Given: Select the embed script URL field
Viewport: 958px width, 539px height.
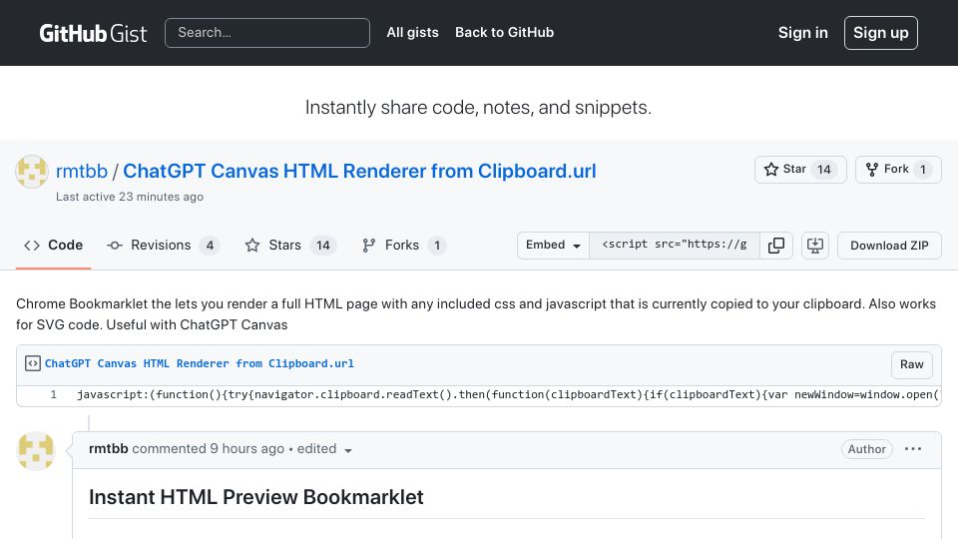Looking at the screenshot, I should click(x=675, y=246).
